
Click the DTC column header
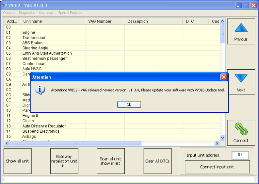point(196,21)
